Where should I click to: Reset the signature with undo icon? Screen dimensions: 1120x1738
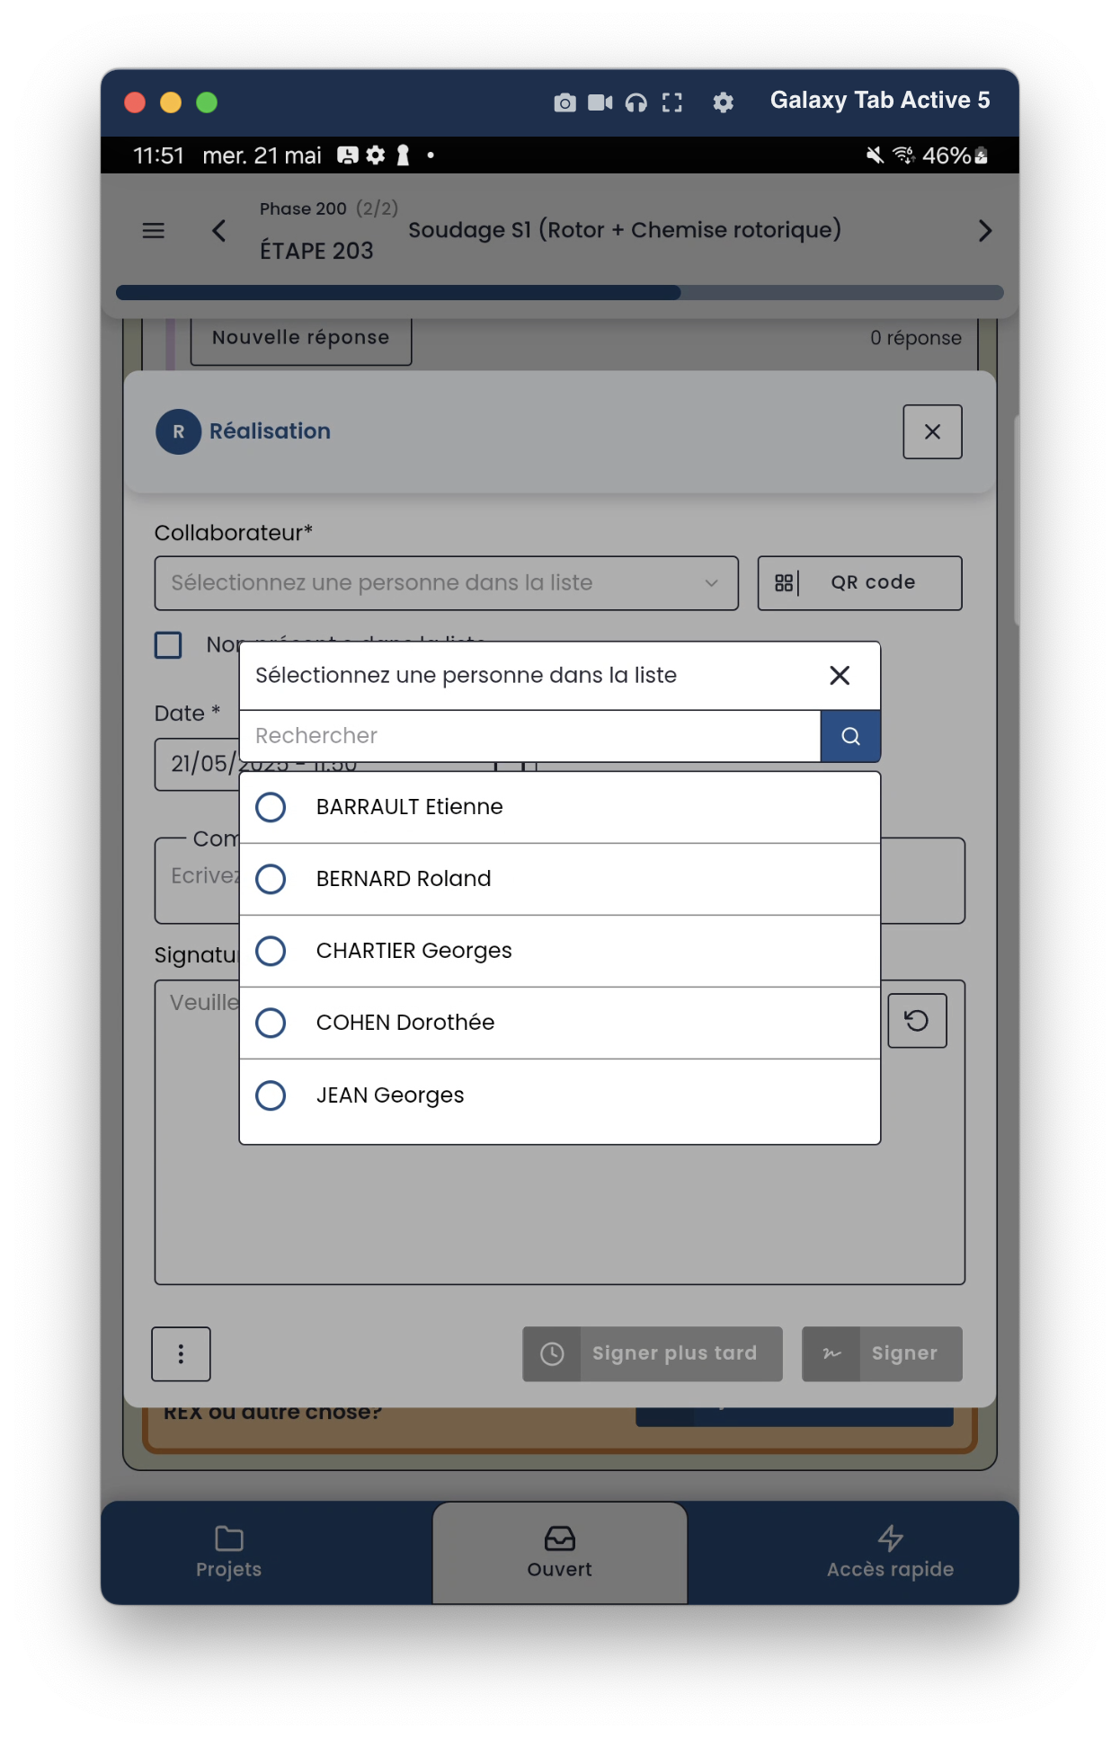coord(916,1021)
